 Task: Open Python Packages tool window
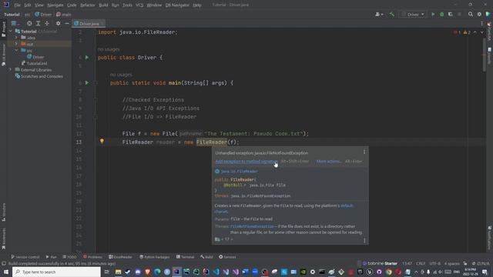point(154,257)
